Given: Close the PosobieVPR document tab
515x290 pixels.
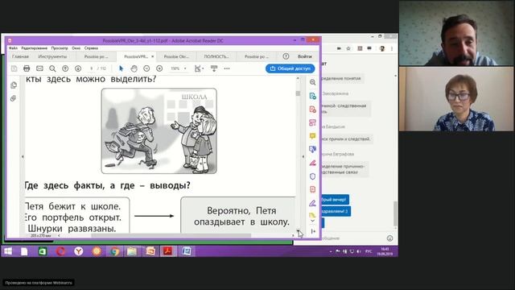Looking at the screenshot, I should [x=152, y=56].
